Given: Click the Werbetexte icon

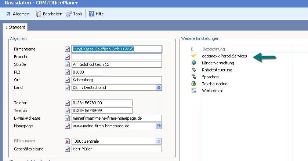Looking at the screenshot, I should [x=194, y=91].
